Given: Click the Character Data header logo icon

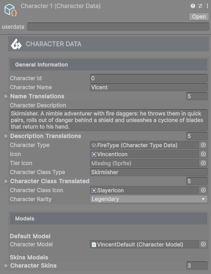Looking at the screenshot, I should [x=16, y=44].
